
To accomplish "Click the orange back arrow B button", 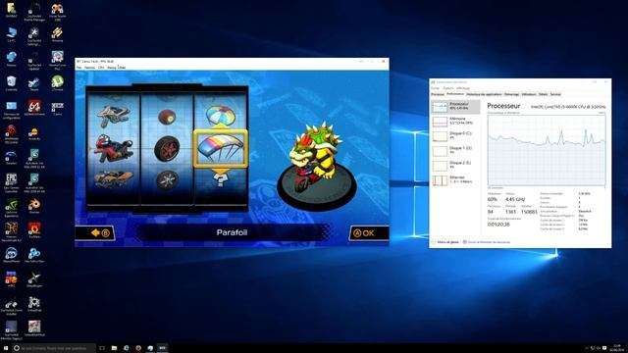I will click(95, 232).
